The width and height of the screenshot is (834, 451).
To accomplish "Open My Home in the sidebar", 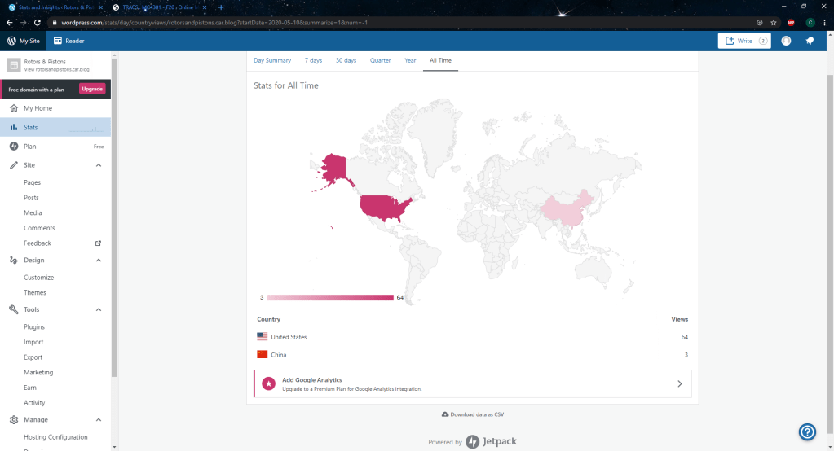I will click(38, 108).
